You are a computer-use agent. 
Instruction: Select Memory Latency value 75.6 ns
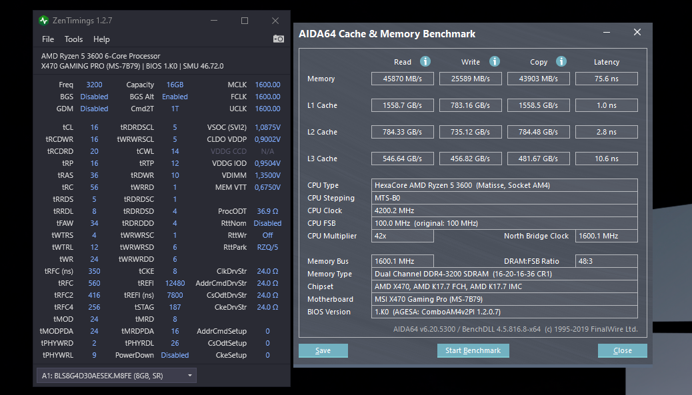point(607,79)
